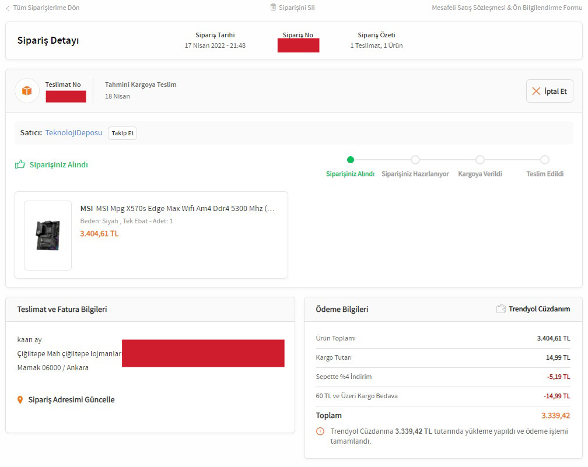Click the estimated delivery date 18 Nisan
Image resolution: width=588 pixels, height=467 pixels.
(117, 96)
